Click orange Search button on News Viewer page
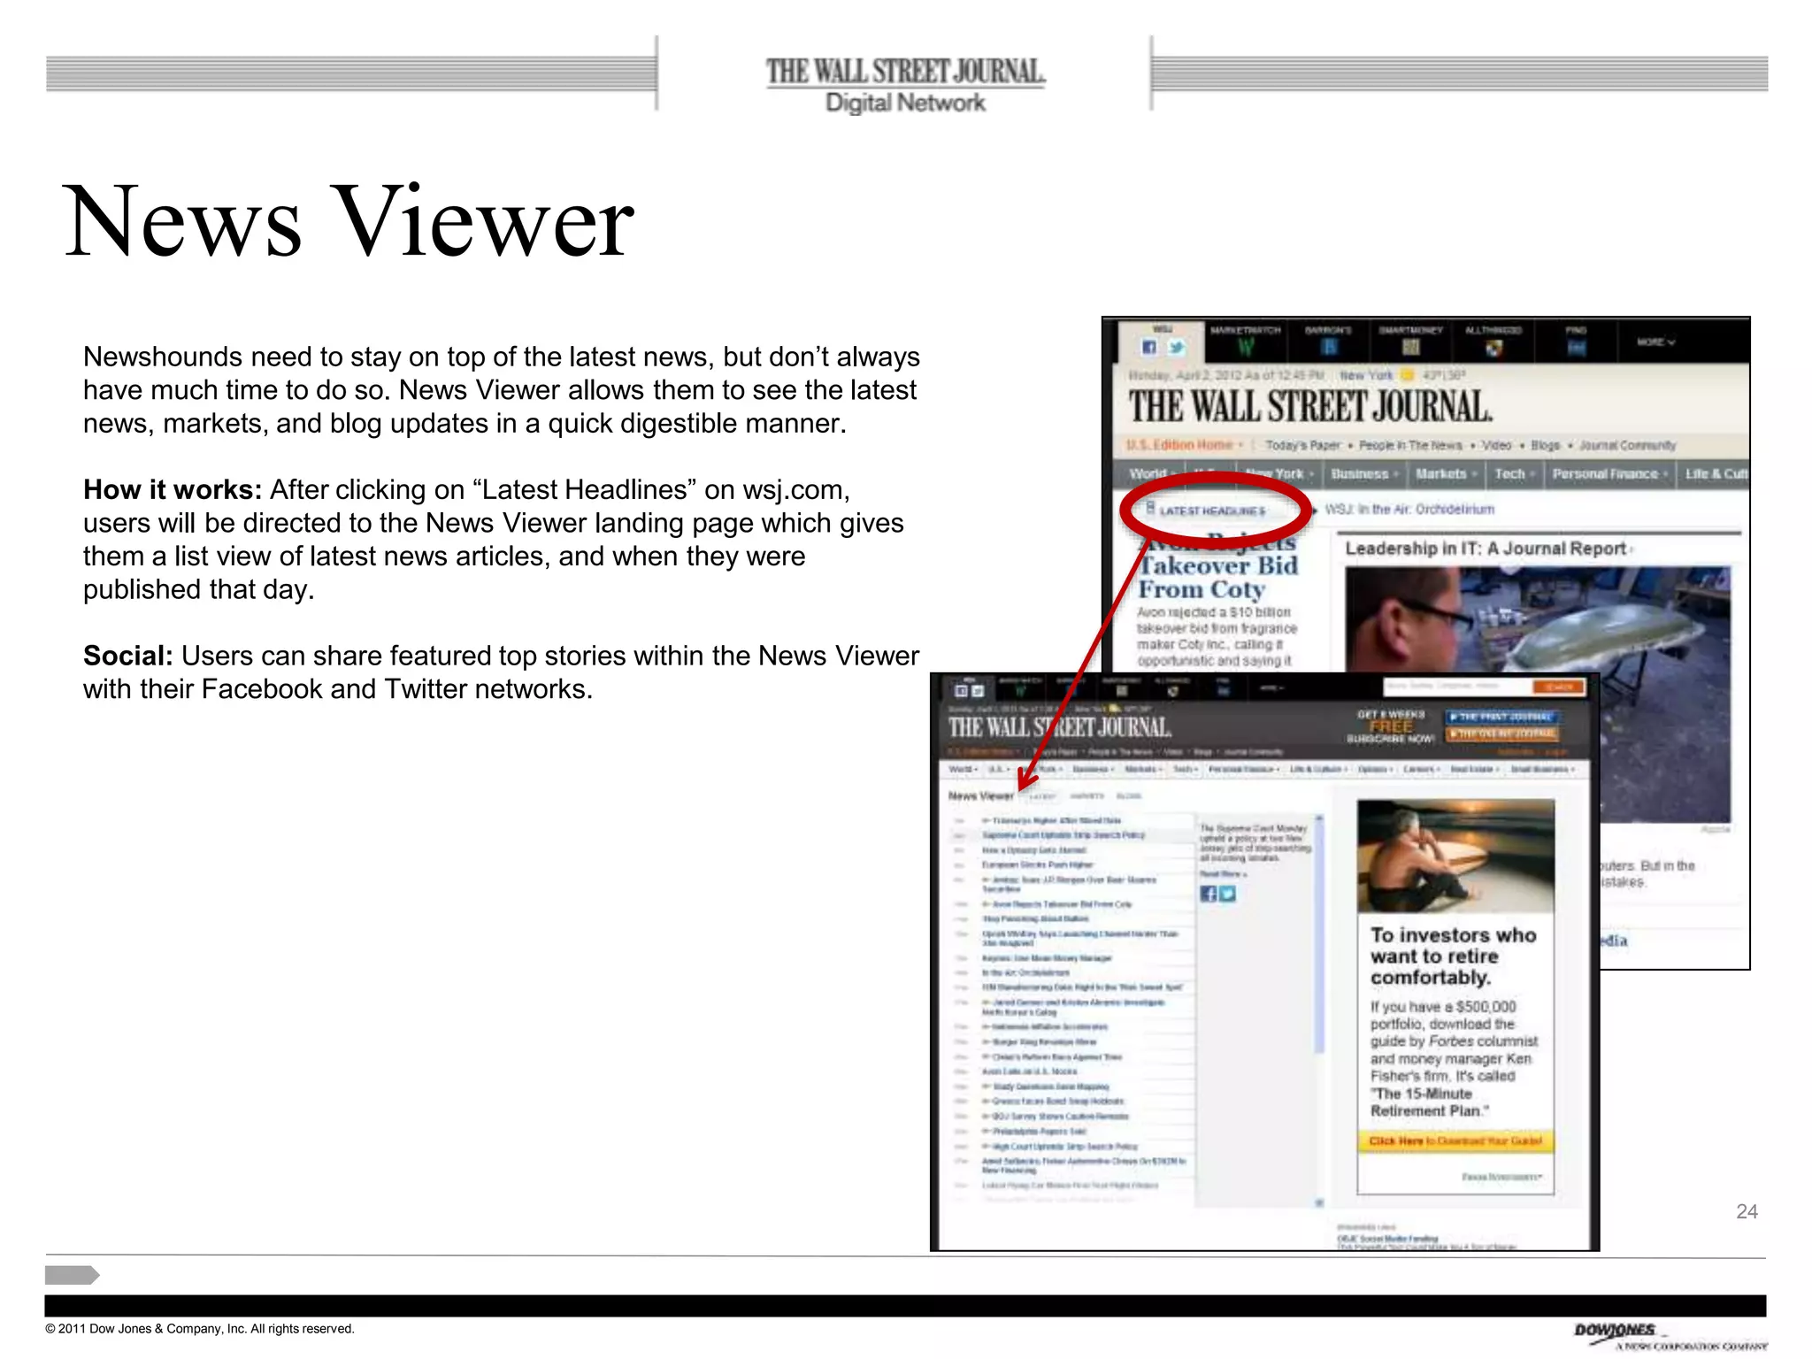 (x=1558, y=687)
